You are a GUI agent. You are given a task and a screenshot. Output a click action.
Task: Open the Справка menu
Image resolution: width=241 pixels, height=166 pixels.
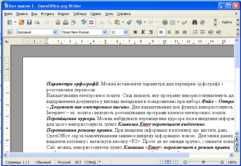pos(124,14)
